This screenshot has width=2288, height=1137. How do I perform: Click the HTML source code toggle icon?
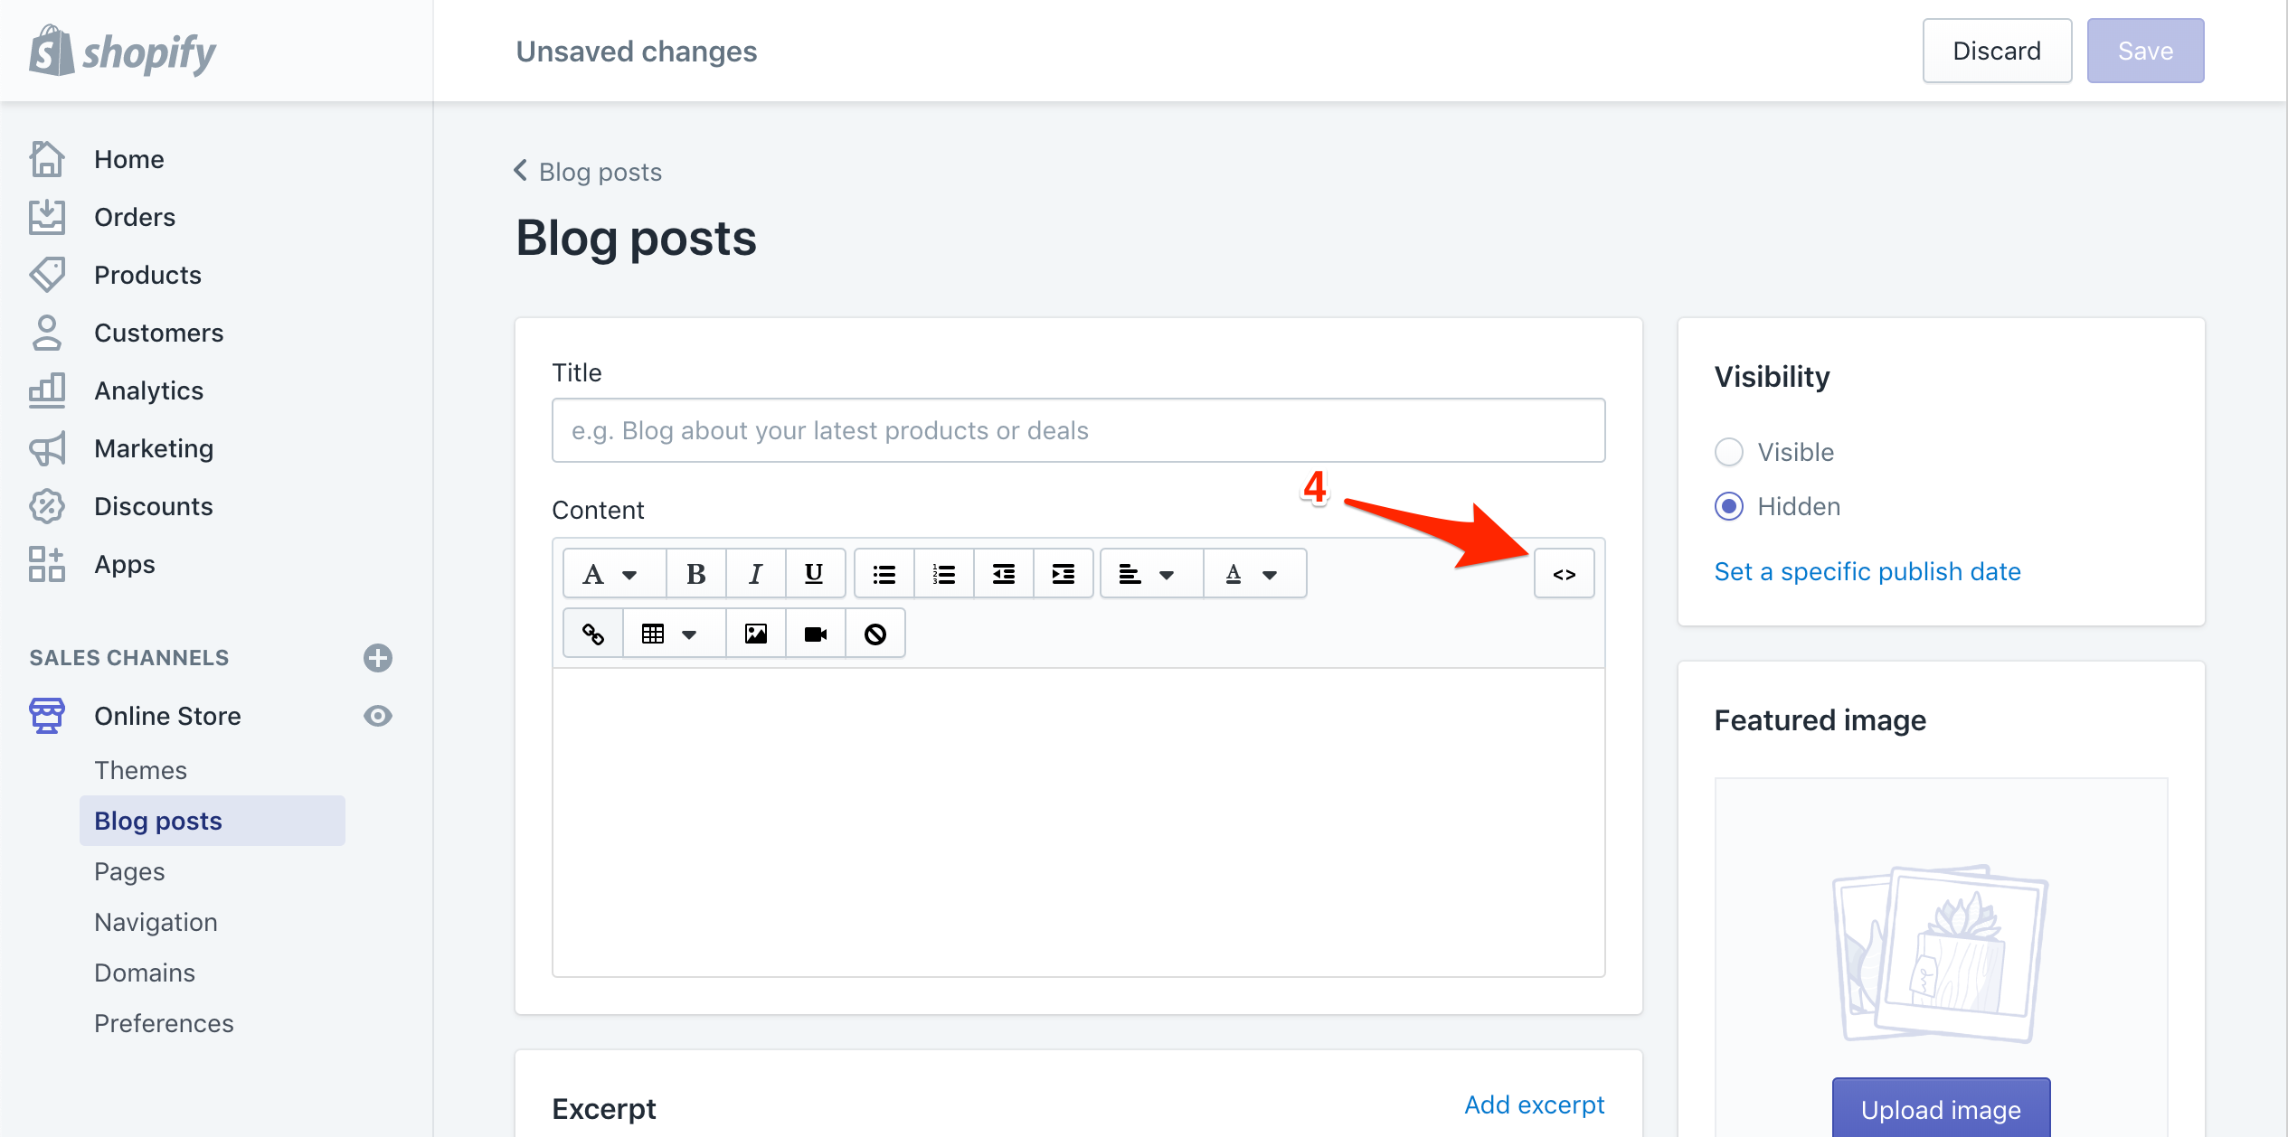(x=1569, y=574)
